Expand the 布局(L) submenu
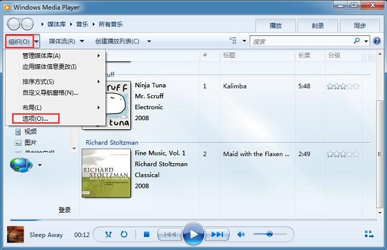Screen dimensions: 387x250 pyautogui.click(x=99, y=107)
